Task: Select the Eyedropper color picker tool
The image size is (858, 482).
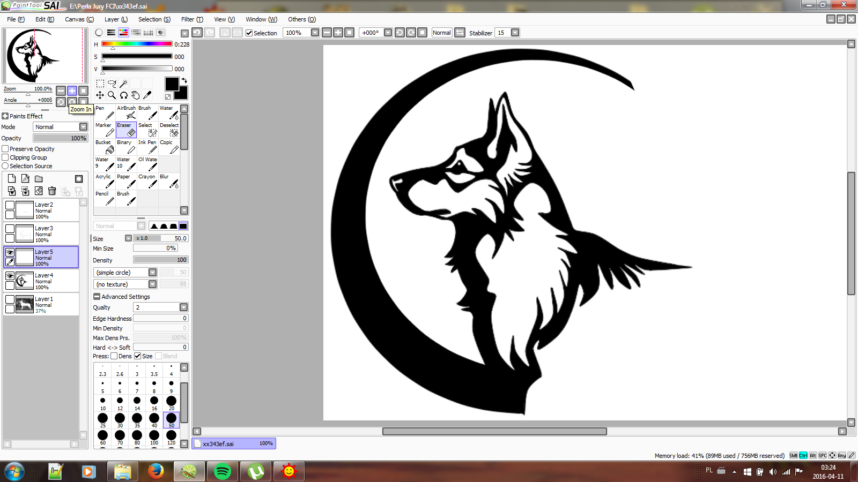Action: [147, 95]
